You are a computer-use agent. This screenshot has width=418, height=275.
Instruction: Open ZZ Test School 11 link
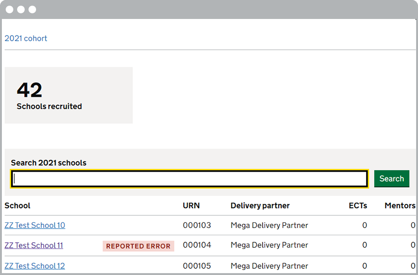34,245
